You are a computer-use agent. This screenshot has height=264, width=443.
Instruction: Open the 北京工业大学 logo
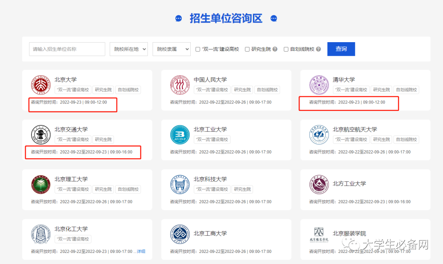pyautogui.click(x=180, y=135)
